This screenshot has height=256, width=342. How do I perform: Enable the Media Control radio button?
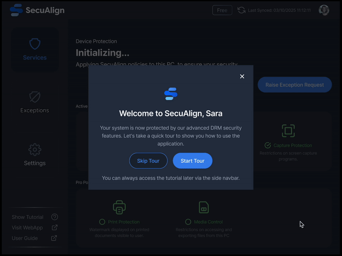coord(188,222)
